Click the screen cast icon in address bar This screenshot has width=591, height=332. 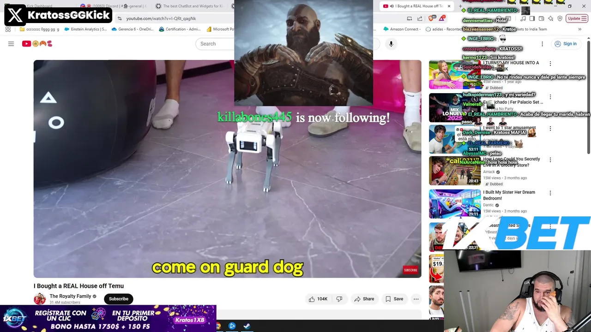coord(410,18)
